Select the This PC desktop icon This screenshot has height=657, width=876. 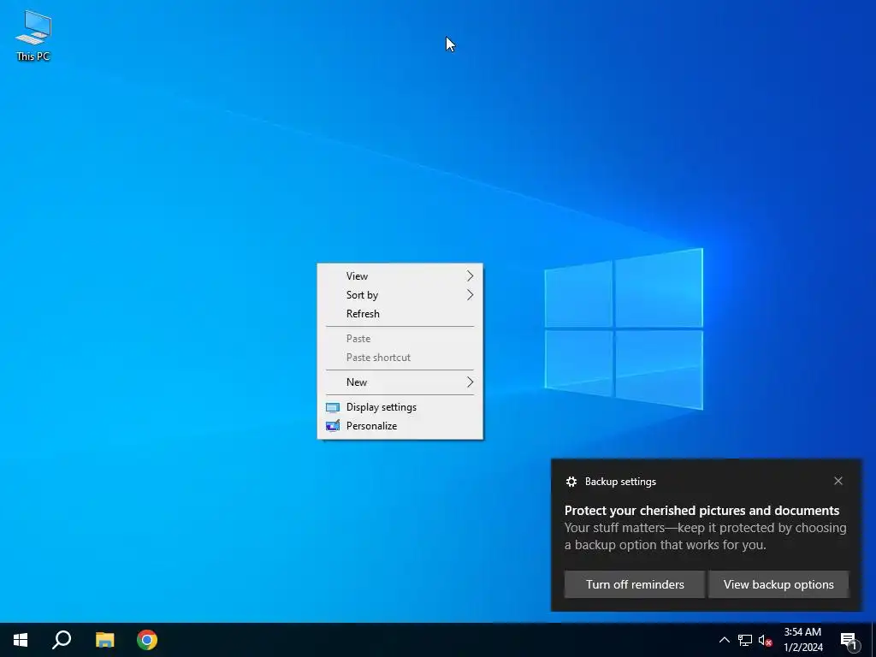33,36
